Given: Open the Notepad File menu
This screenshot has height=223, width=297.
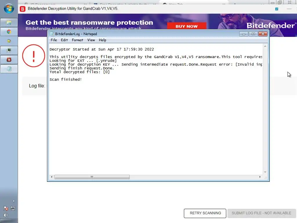Looking at the screenshot, I should coord(54,40).
